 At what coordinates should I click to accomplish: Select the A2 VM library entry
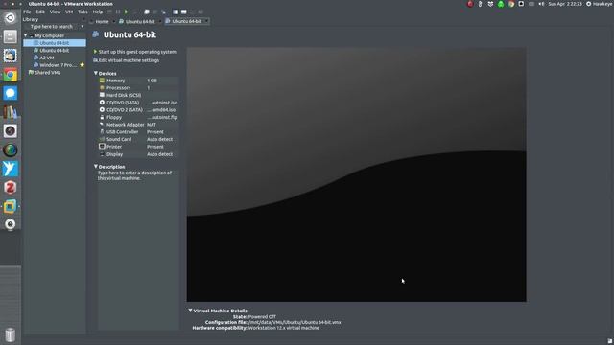(x=47, y=57)
